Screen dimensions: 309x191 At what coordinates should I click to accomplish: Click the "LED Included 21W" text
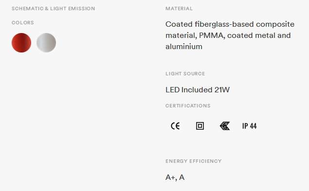click(198, 90)
